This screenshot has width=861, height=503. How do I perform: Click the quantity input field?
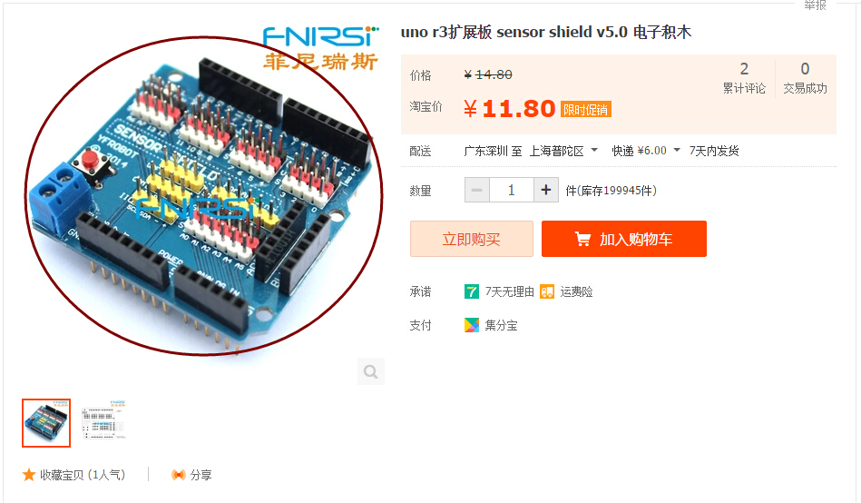(511, 190)
